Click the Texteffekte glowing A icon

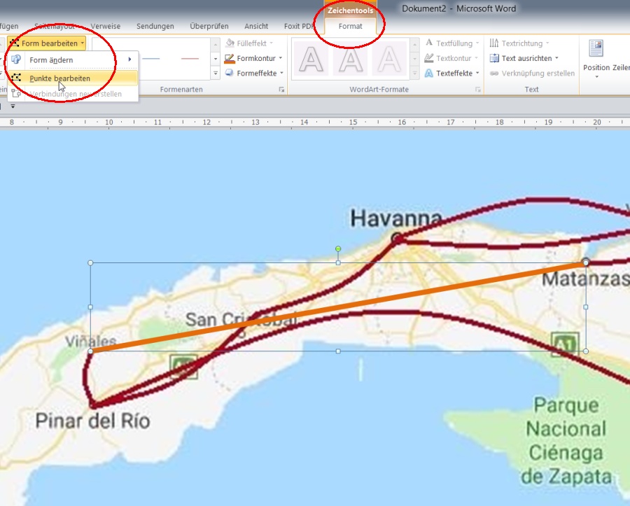pos(429,73)
